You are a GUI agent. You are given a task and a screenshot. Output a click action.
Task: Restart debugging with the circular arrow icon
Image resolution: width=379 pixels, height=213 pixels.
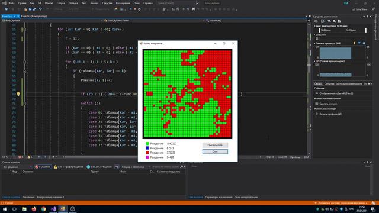tap(140, 9)
